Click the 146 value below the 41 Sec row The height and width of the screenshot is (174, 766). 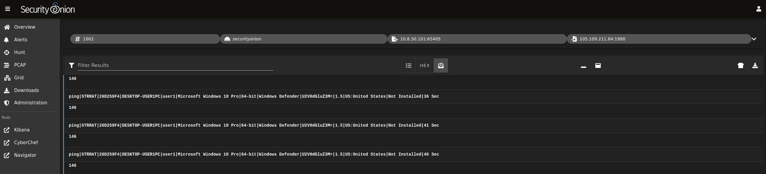click(72, 137)
